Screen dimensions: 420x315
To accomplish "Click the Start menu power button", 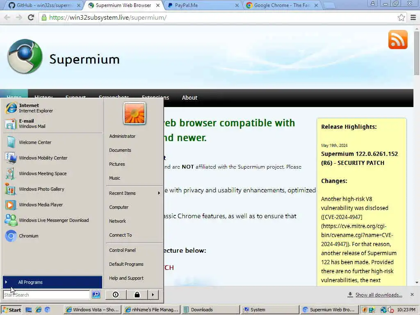I will click(x=116, y=294).
